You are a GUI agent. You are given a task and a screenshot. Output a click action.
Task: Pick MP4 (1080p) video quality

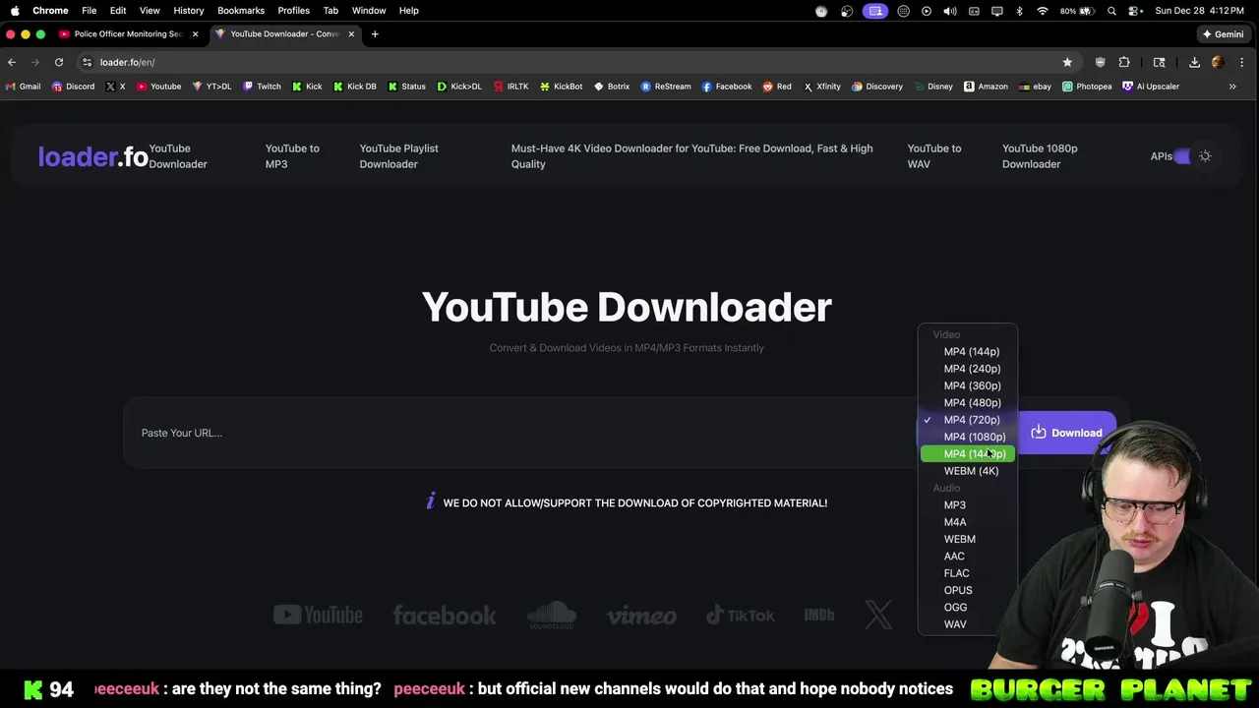967,437
